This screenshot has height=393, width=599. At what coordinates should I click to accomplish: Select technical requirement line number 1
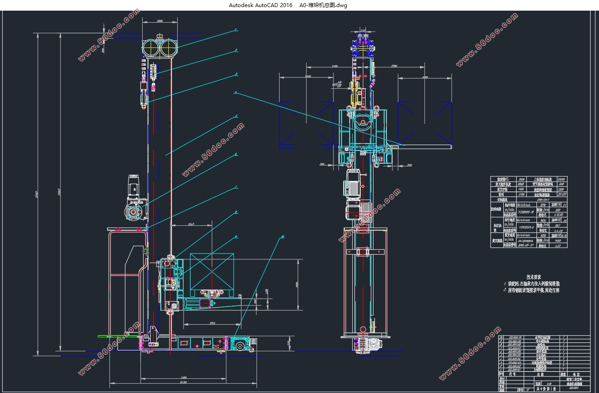point(532,283)
